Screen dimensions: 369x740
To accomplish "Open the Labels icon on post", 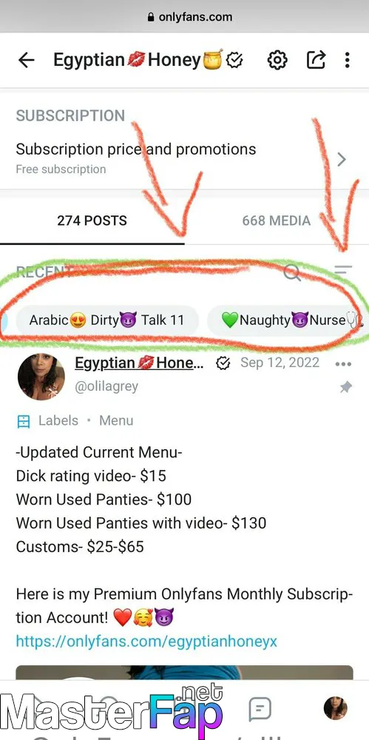I will click(23, 421).
